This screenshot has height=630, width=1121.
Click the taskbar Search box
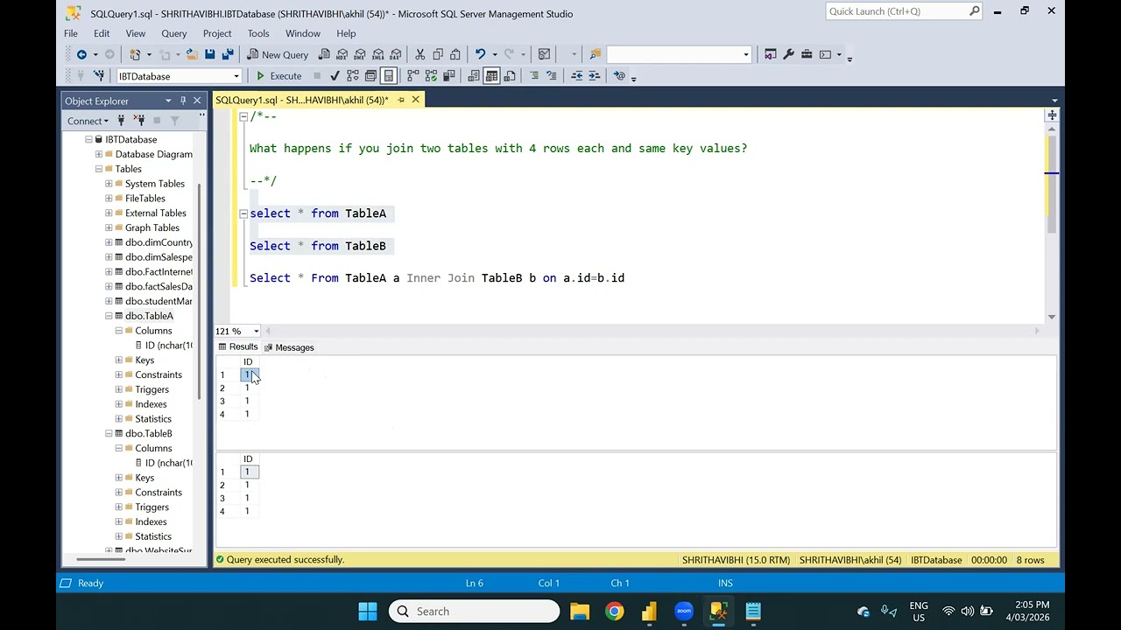pyautogui.click(x=475, y=611)
